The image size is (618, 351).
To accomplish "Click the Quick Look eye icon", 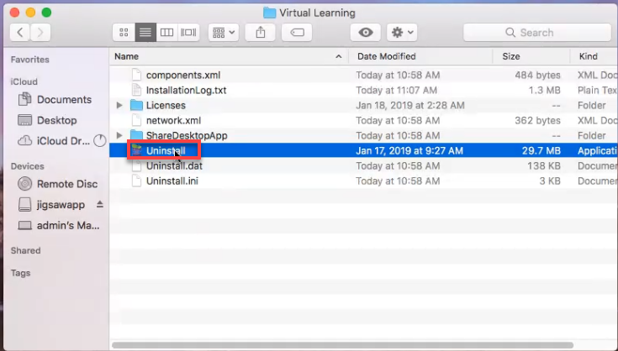I will [366, 32].
